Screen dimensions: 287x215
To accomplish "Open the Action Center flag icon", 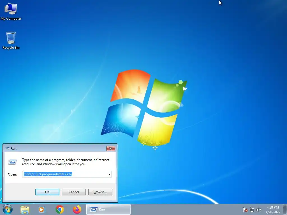I will 245,210.
